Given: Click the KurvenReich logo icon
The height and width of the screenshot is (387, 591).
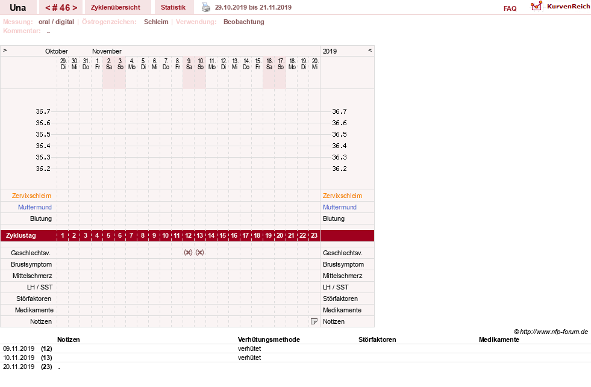Looking at the screenshot, I should click(536, 6).
